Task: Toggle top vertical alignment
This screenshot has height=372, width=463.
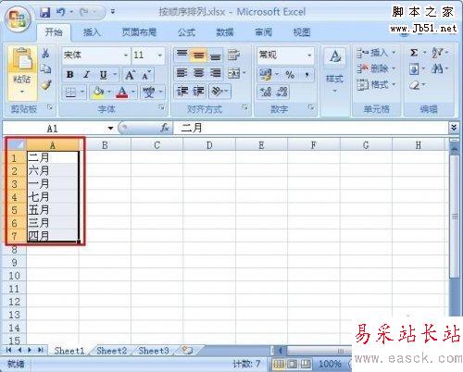Action: (181, 55)
